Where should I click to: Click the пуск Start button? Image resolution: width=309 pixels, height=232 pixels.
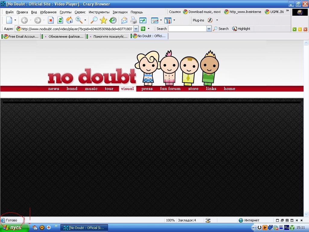pyautogui.click(x=14, y=228)
